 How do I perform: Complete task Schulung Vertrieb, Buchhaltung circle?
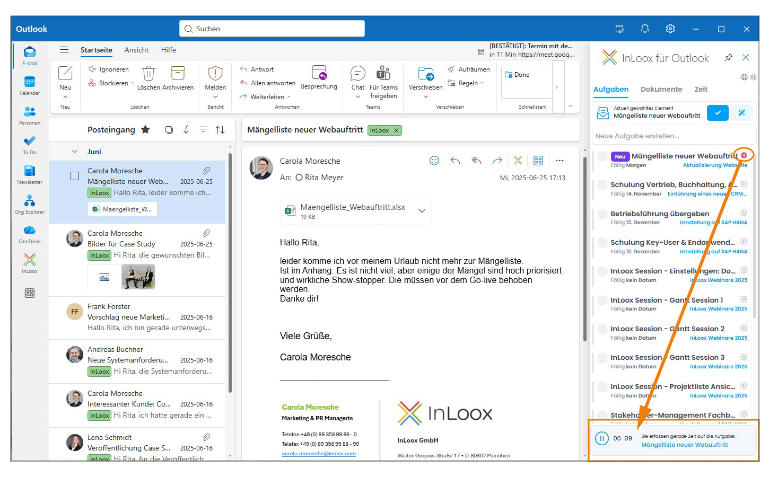pyautogui.click(x=602, y=185)
